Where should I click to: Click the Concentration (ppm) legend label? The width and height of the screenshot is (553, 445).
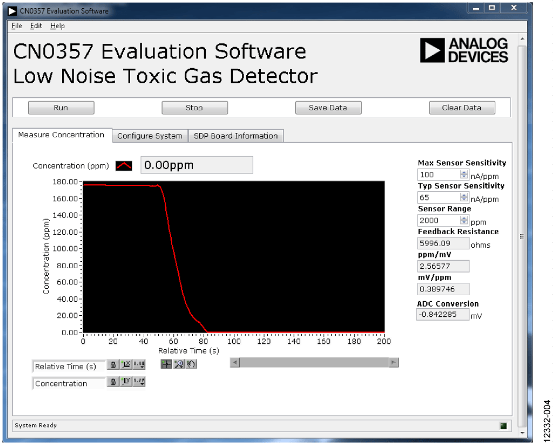pos(71,166)
